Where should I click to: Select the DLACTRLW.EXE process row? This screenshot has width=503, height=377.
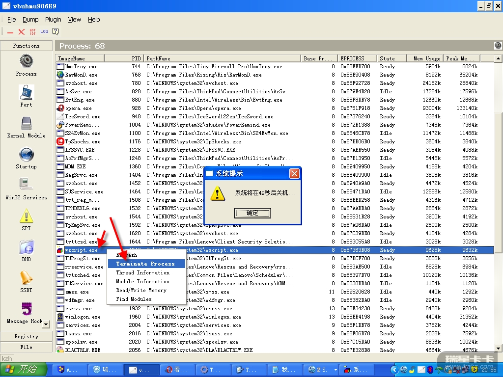[x=275, y=350]
